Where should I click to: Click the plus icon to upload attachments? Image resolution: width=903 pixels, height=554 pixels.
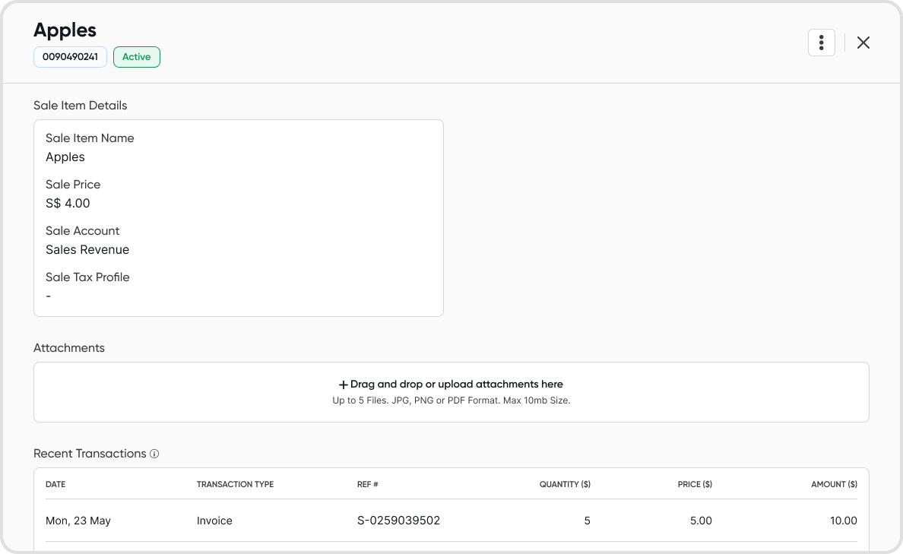343,385
